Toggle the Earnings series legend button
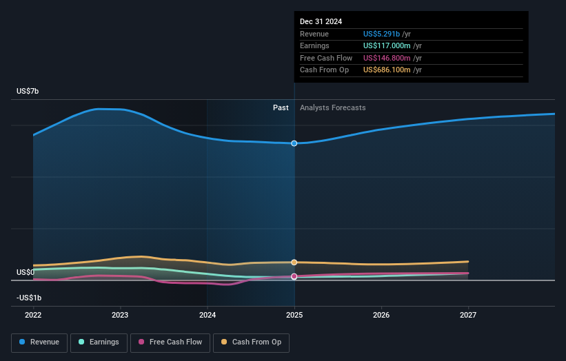 coord(99,342)
